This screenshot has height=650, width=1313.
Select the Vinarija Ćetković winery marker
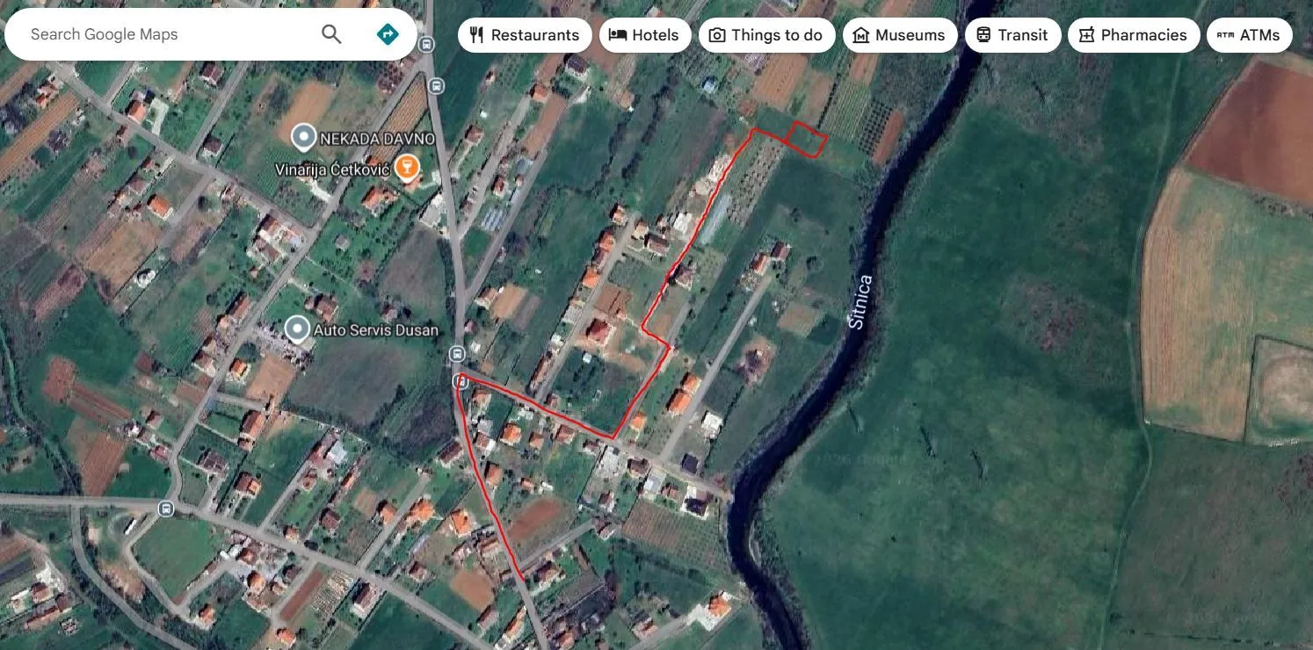pos(405,167)
